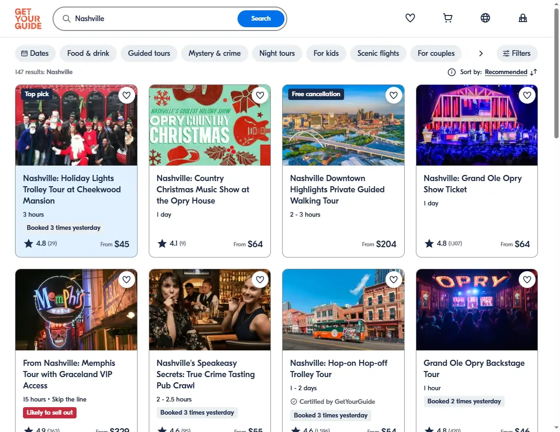Open the shopping cart icon

click(447, 18)
